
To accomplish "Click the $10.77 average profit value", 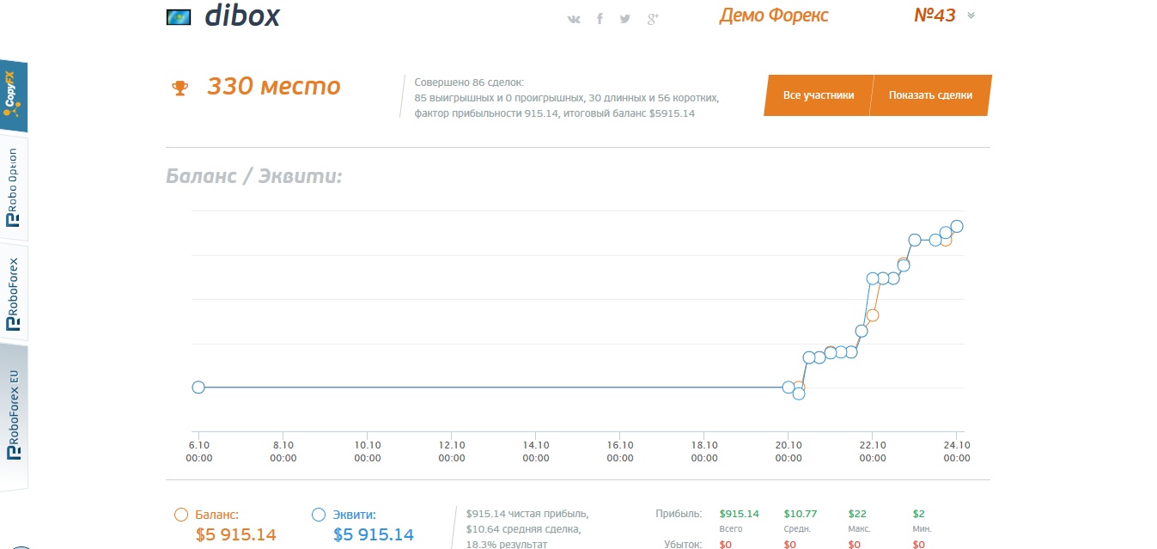I will click(800, 514).
